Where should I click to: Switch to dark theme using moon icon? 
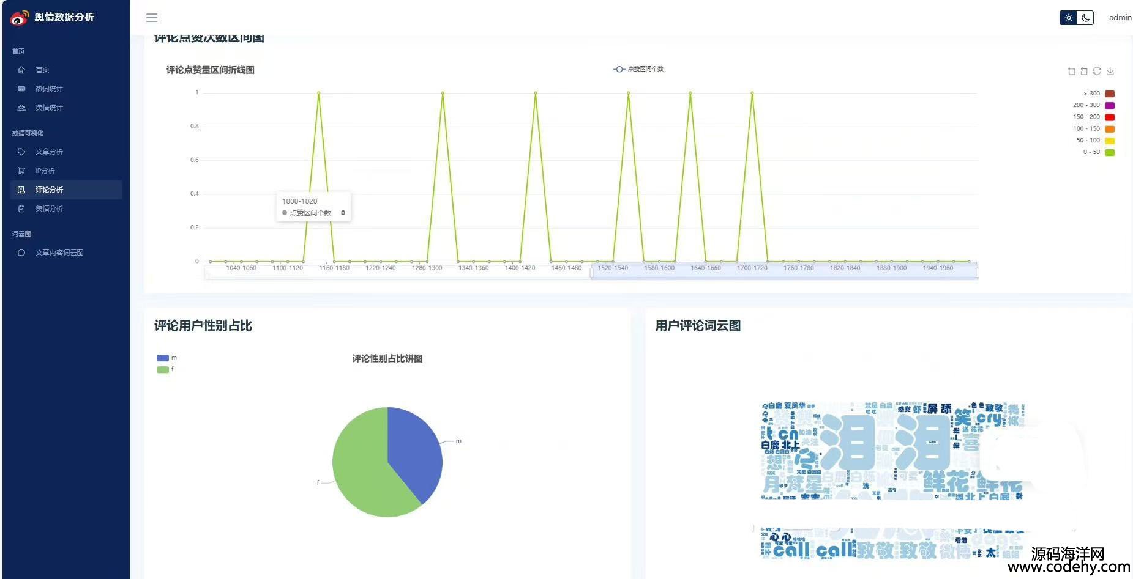[x=1085, y=18]
